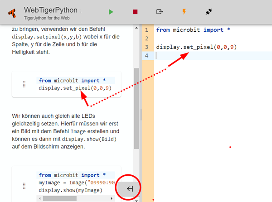Grab the drag handle of myImage code snippet
Viewport: 272px width, 202px height.
coord(24,186)
